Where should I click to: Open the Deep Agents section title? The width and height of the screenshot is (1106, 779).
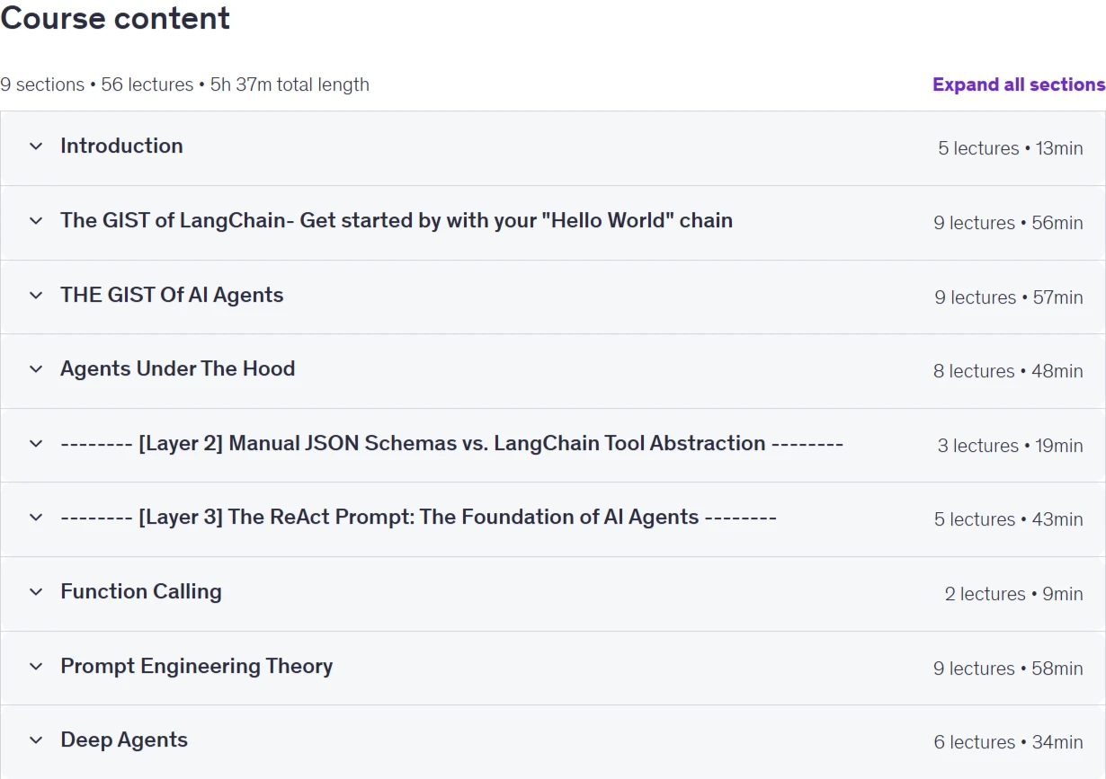coord(124,739)
